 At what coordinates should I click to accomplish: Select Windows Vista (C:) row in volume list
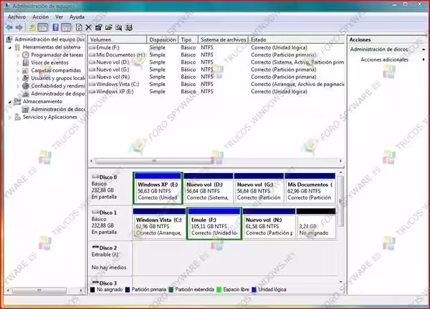(216, 84)
